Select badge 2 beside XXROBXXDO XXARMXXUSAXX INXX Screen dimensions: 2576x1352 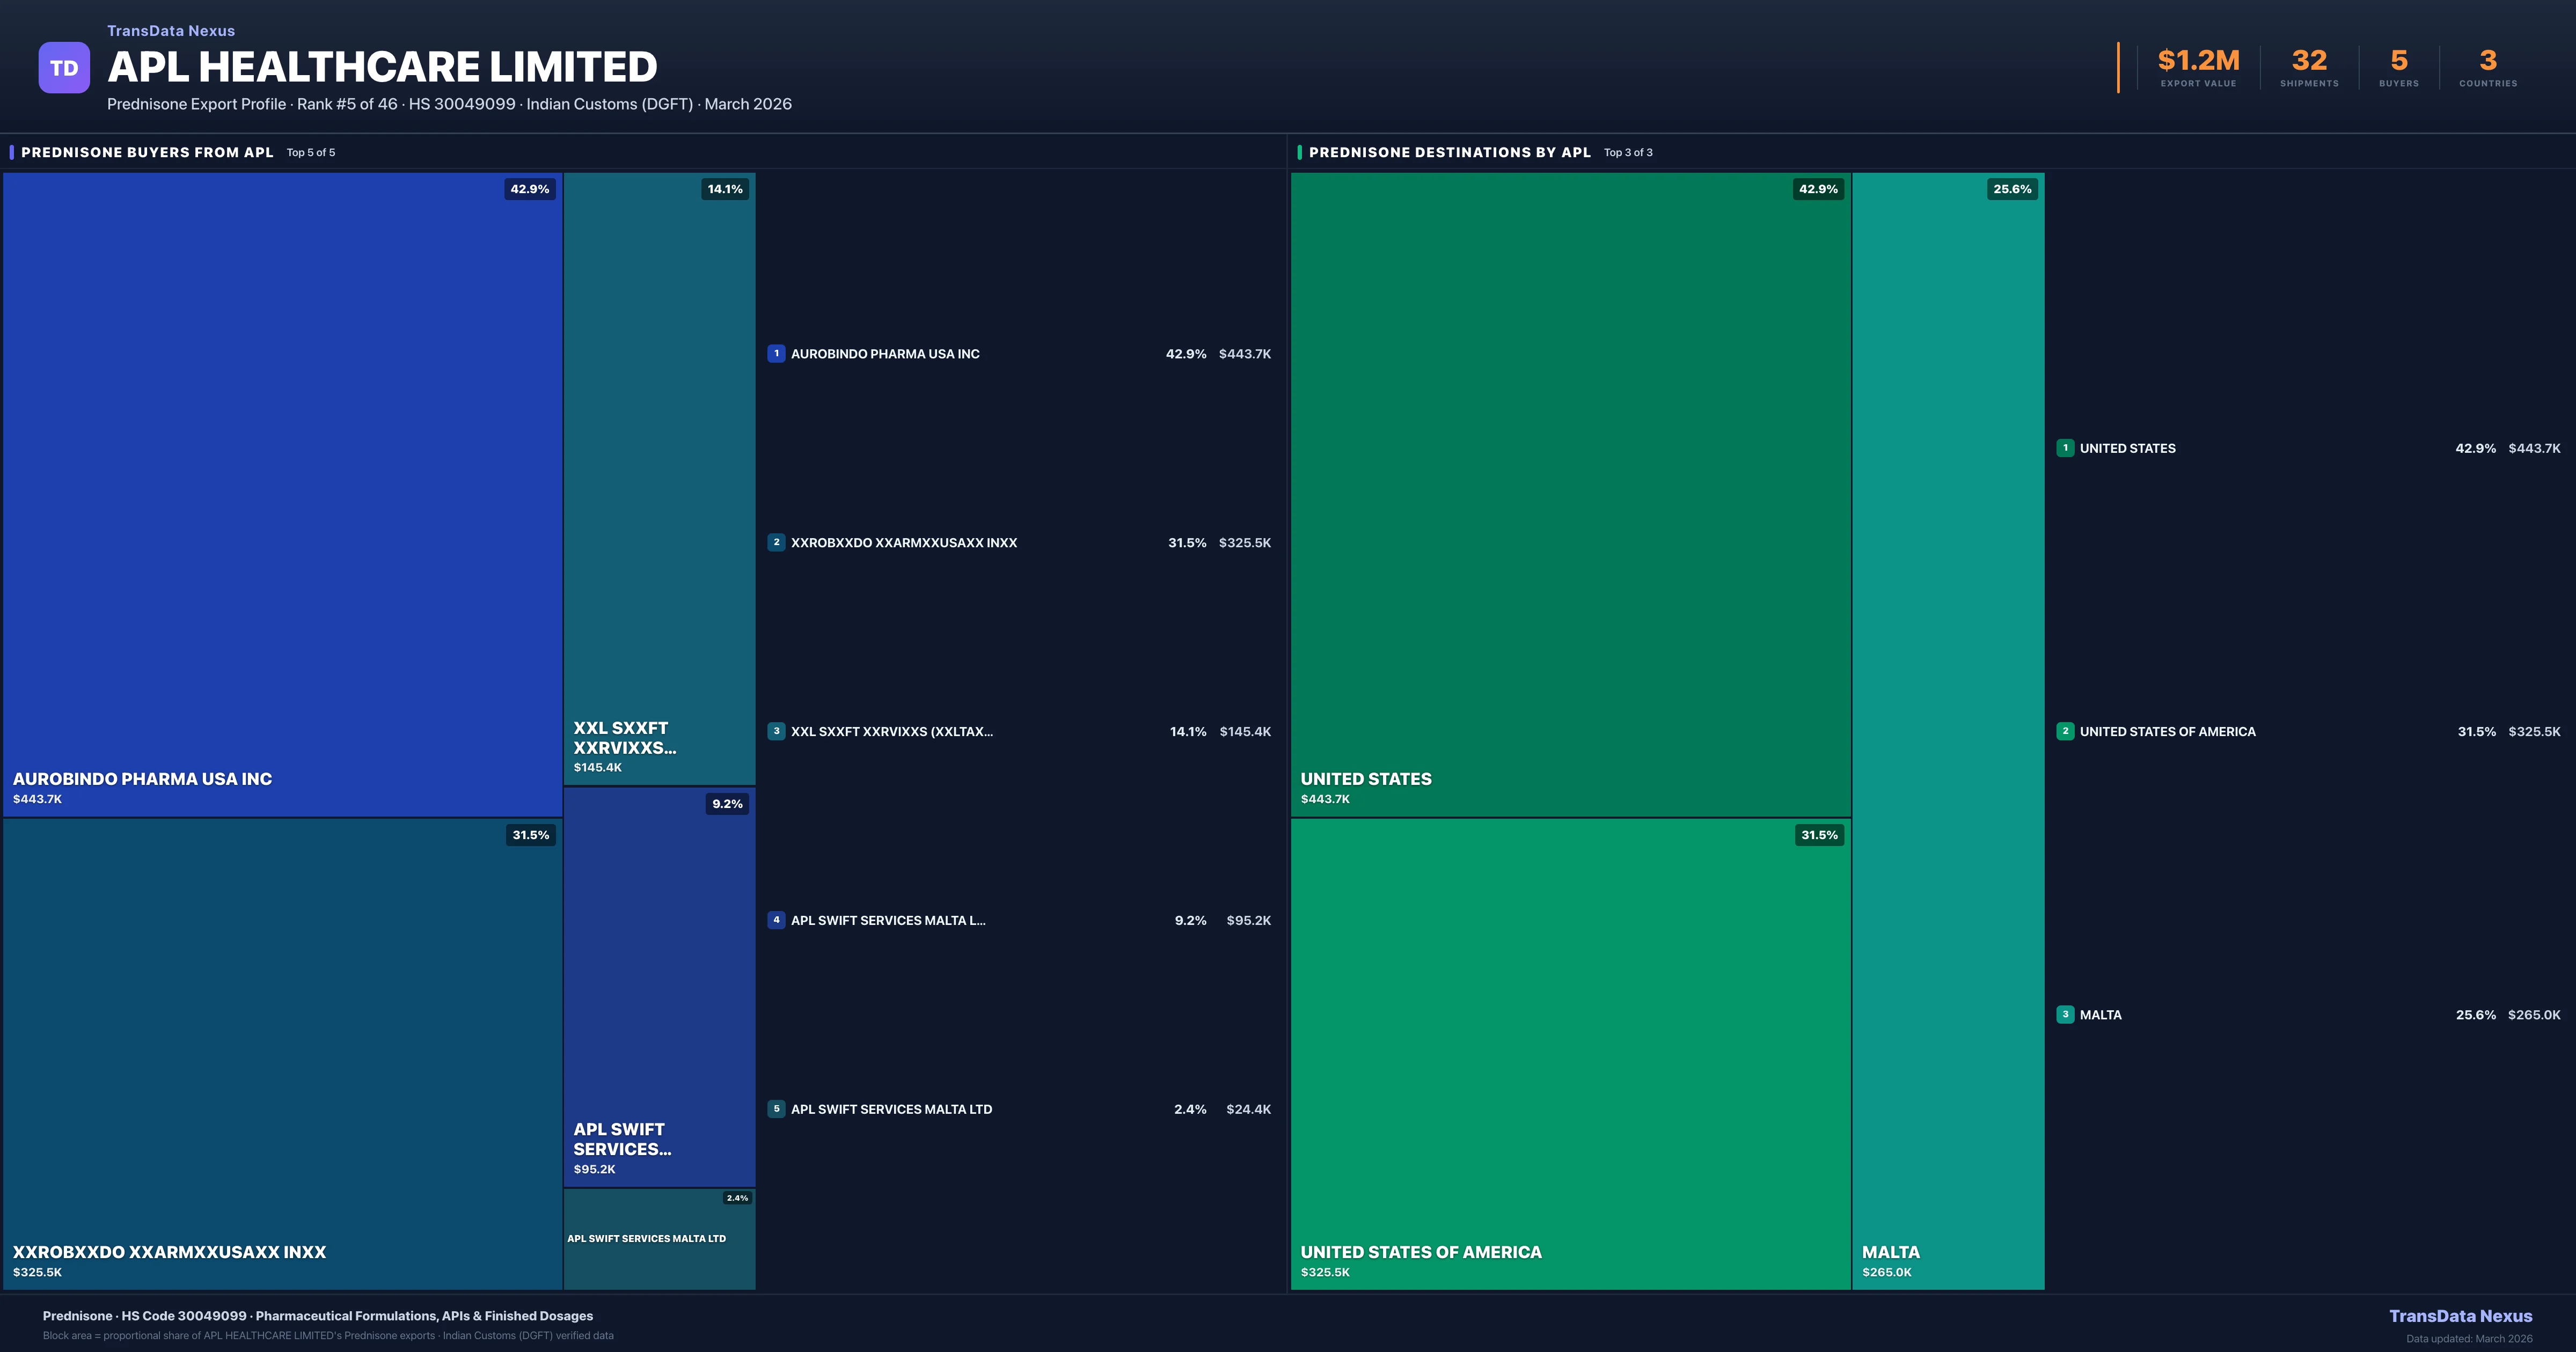(777, 542)
